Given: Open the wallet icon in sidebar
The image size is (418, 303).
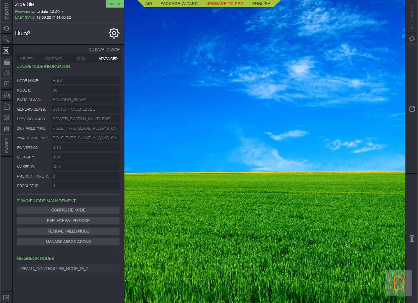Looking at the screenshot, I should 6,107.
